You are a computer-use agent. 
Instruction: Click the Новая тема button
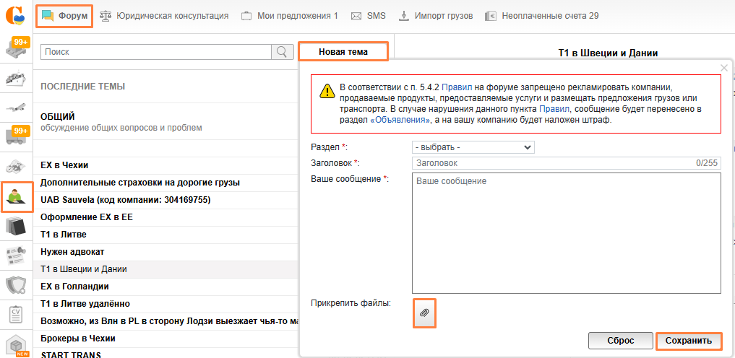[343, 52]
